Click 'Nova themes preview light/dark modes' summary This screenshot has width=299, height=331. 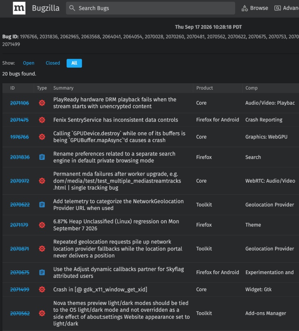(x=121, y=313)
